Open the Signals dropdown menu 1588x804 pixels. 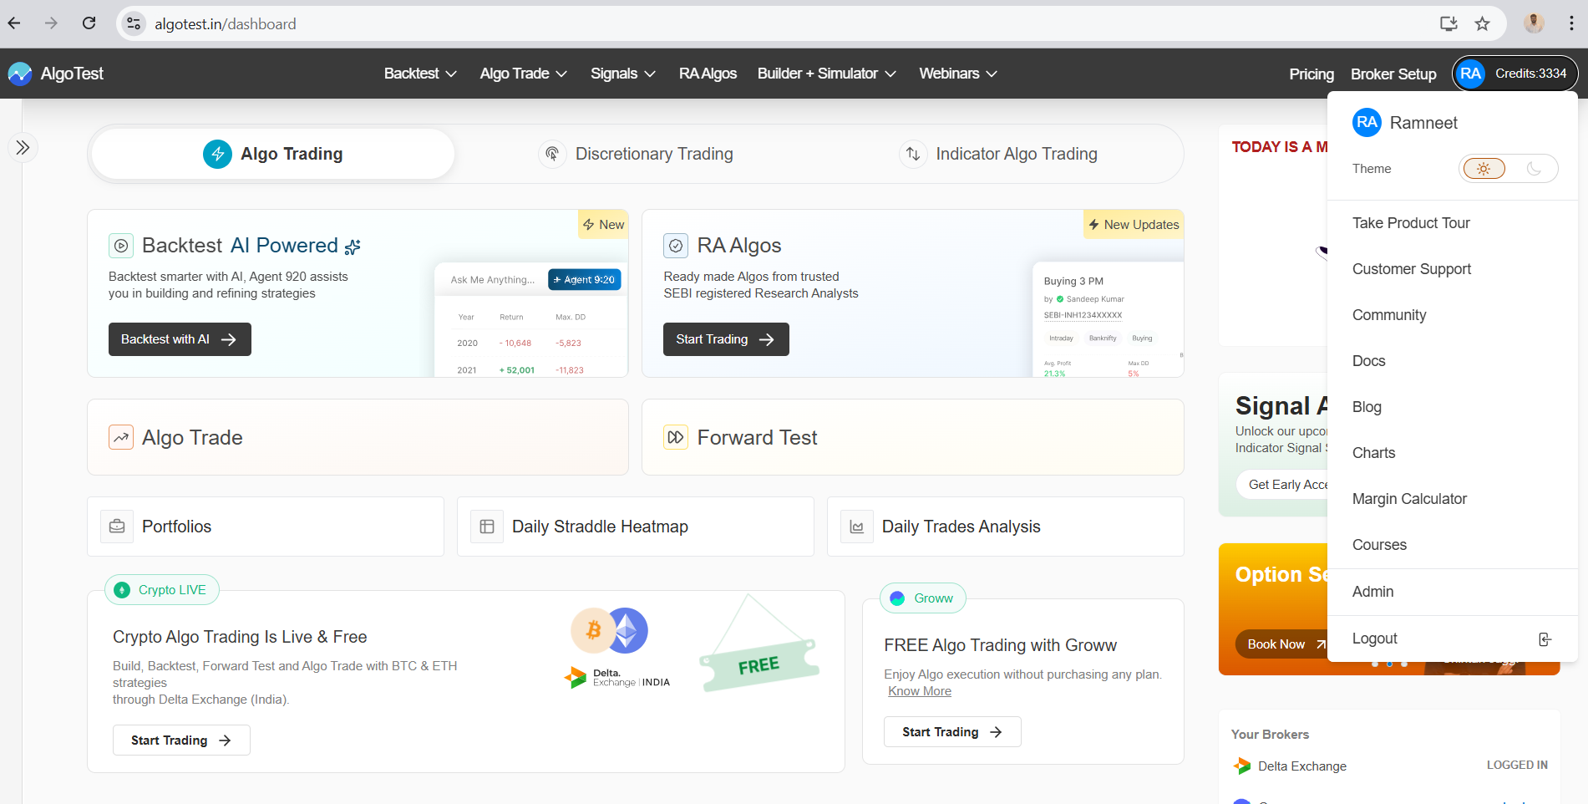point(622,74)
